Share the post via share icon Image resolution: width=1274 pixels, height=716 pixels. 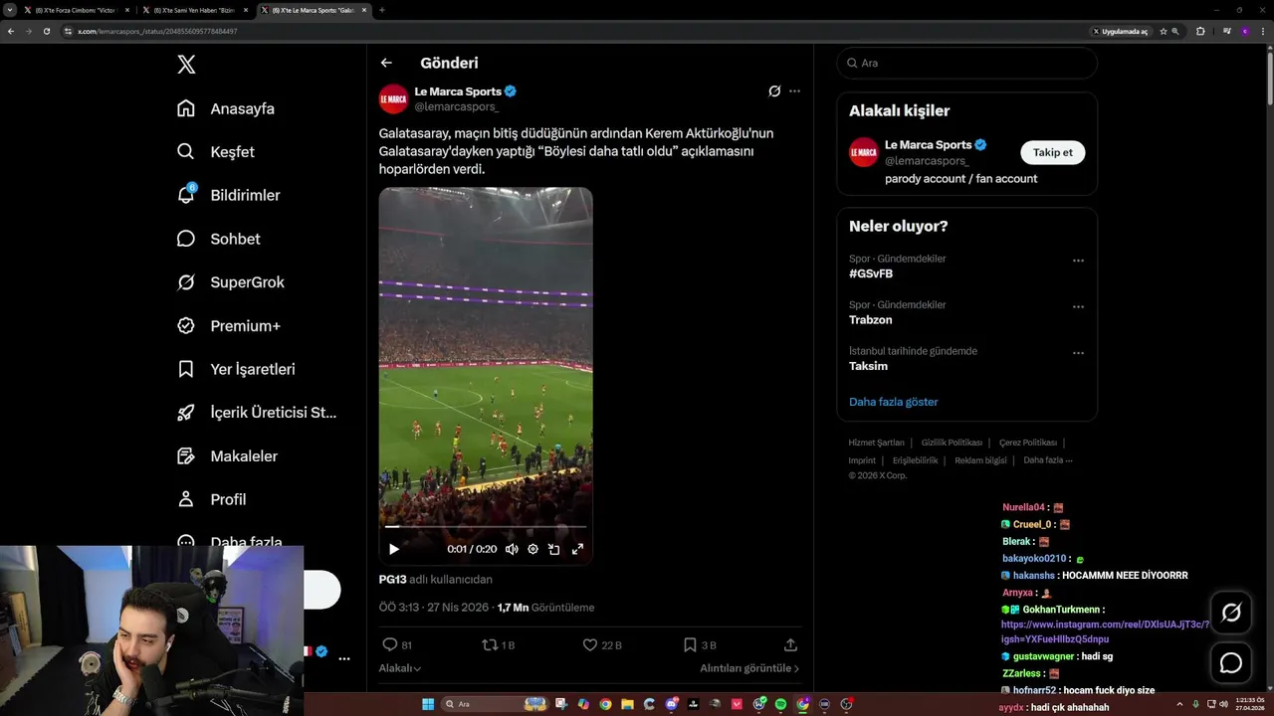coord(791,644)
